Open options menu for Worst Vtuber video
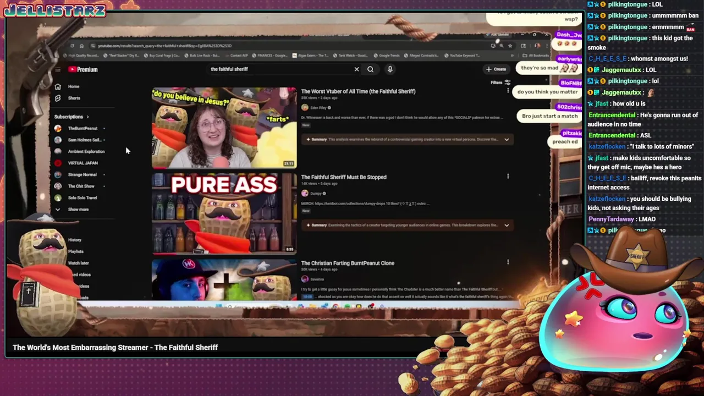Image resolution: width=704 pixels, height=396 pixels. (x=508, y=91)
